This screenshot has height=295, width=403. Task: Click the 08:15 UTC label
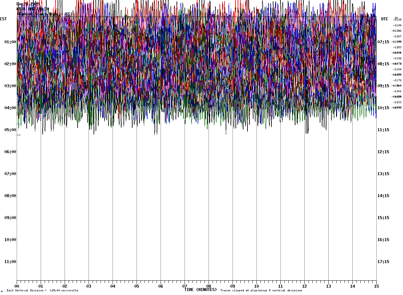tap(383, 64)
